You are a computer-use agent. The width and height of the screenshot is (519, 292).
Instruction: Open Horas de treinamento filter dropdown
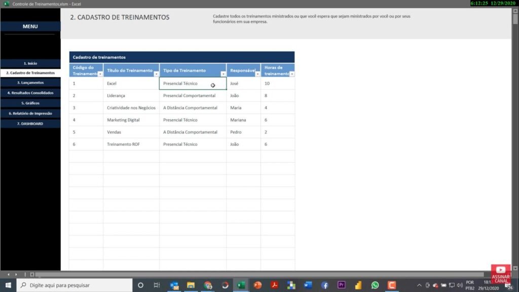tap(292, 74)
